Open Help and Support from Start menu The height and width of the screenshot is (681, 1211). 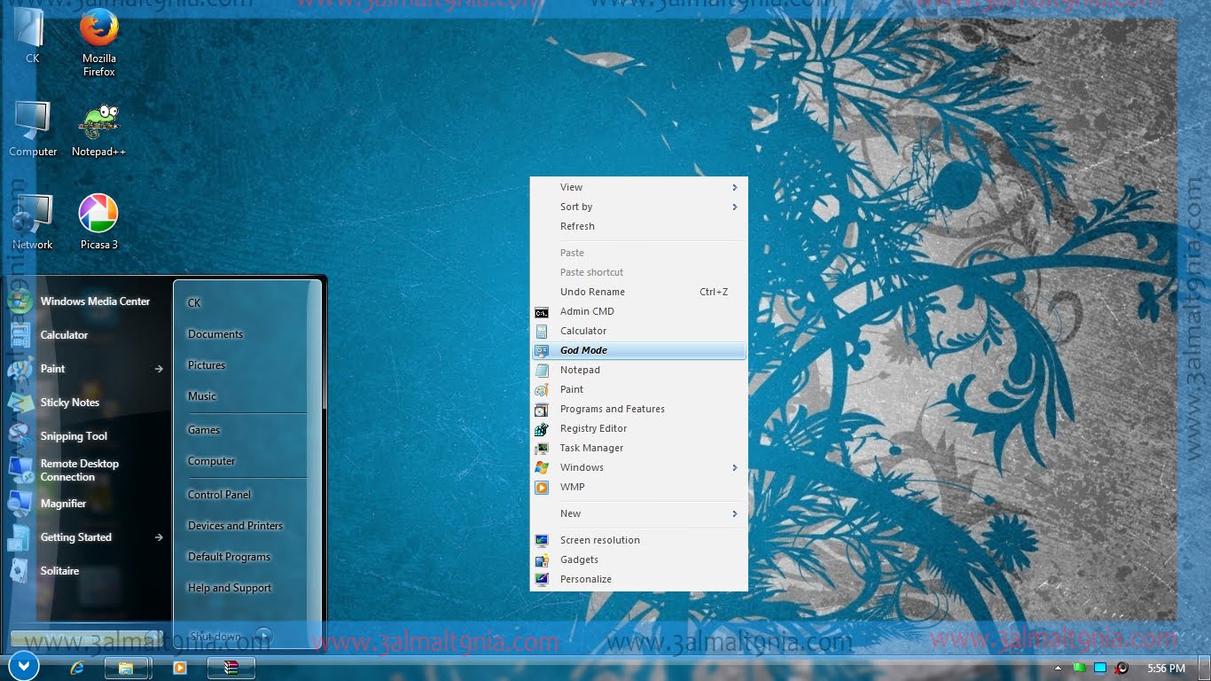[x=229, y=587]
